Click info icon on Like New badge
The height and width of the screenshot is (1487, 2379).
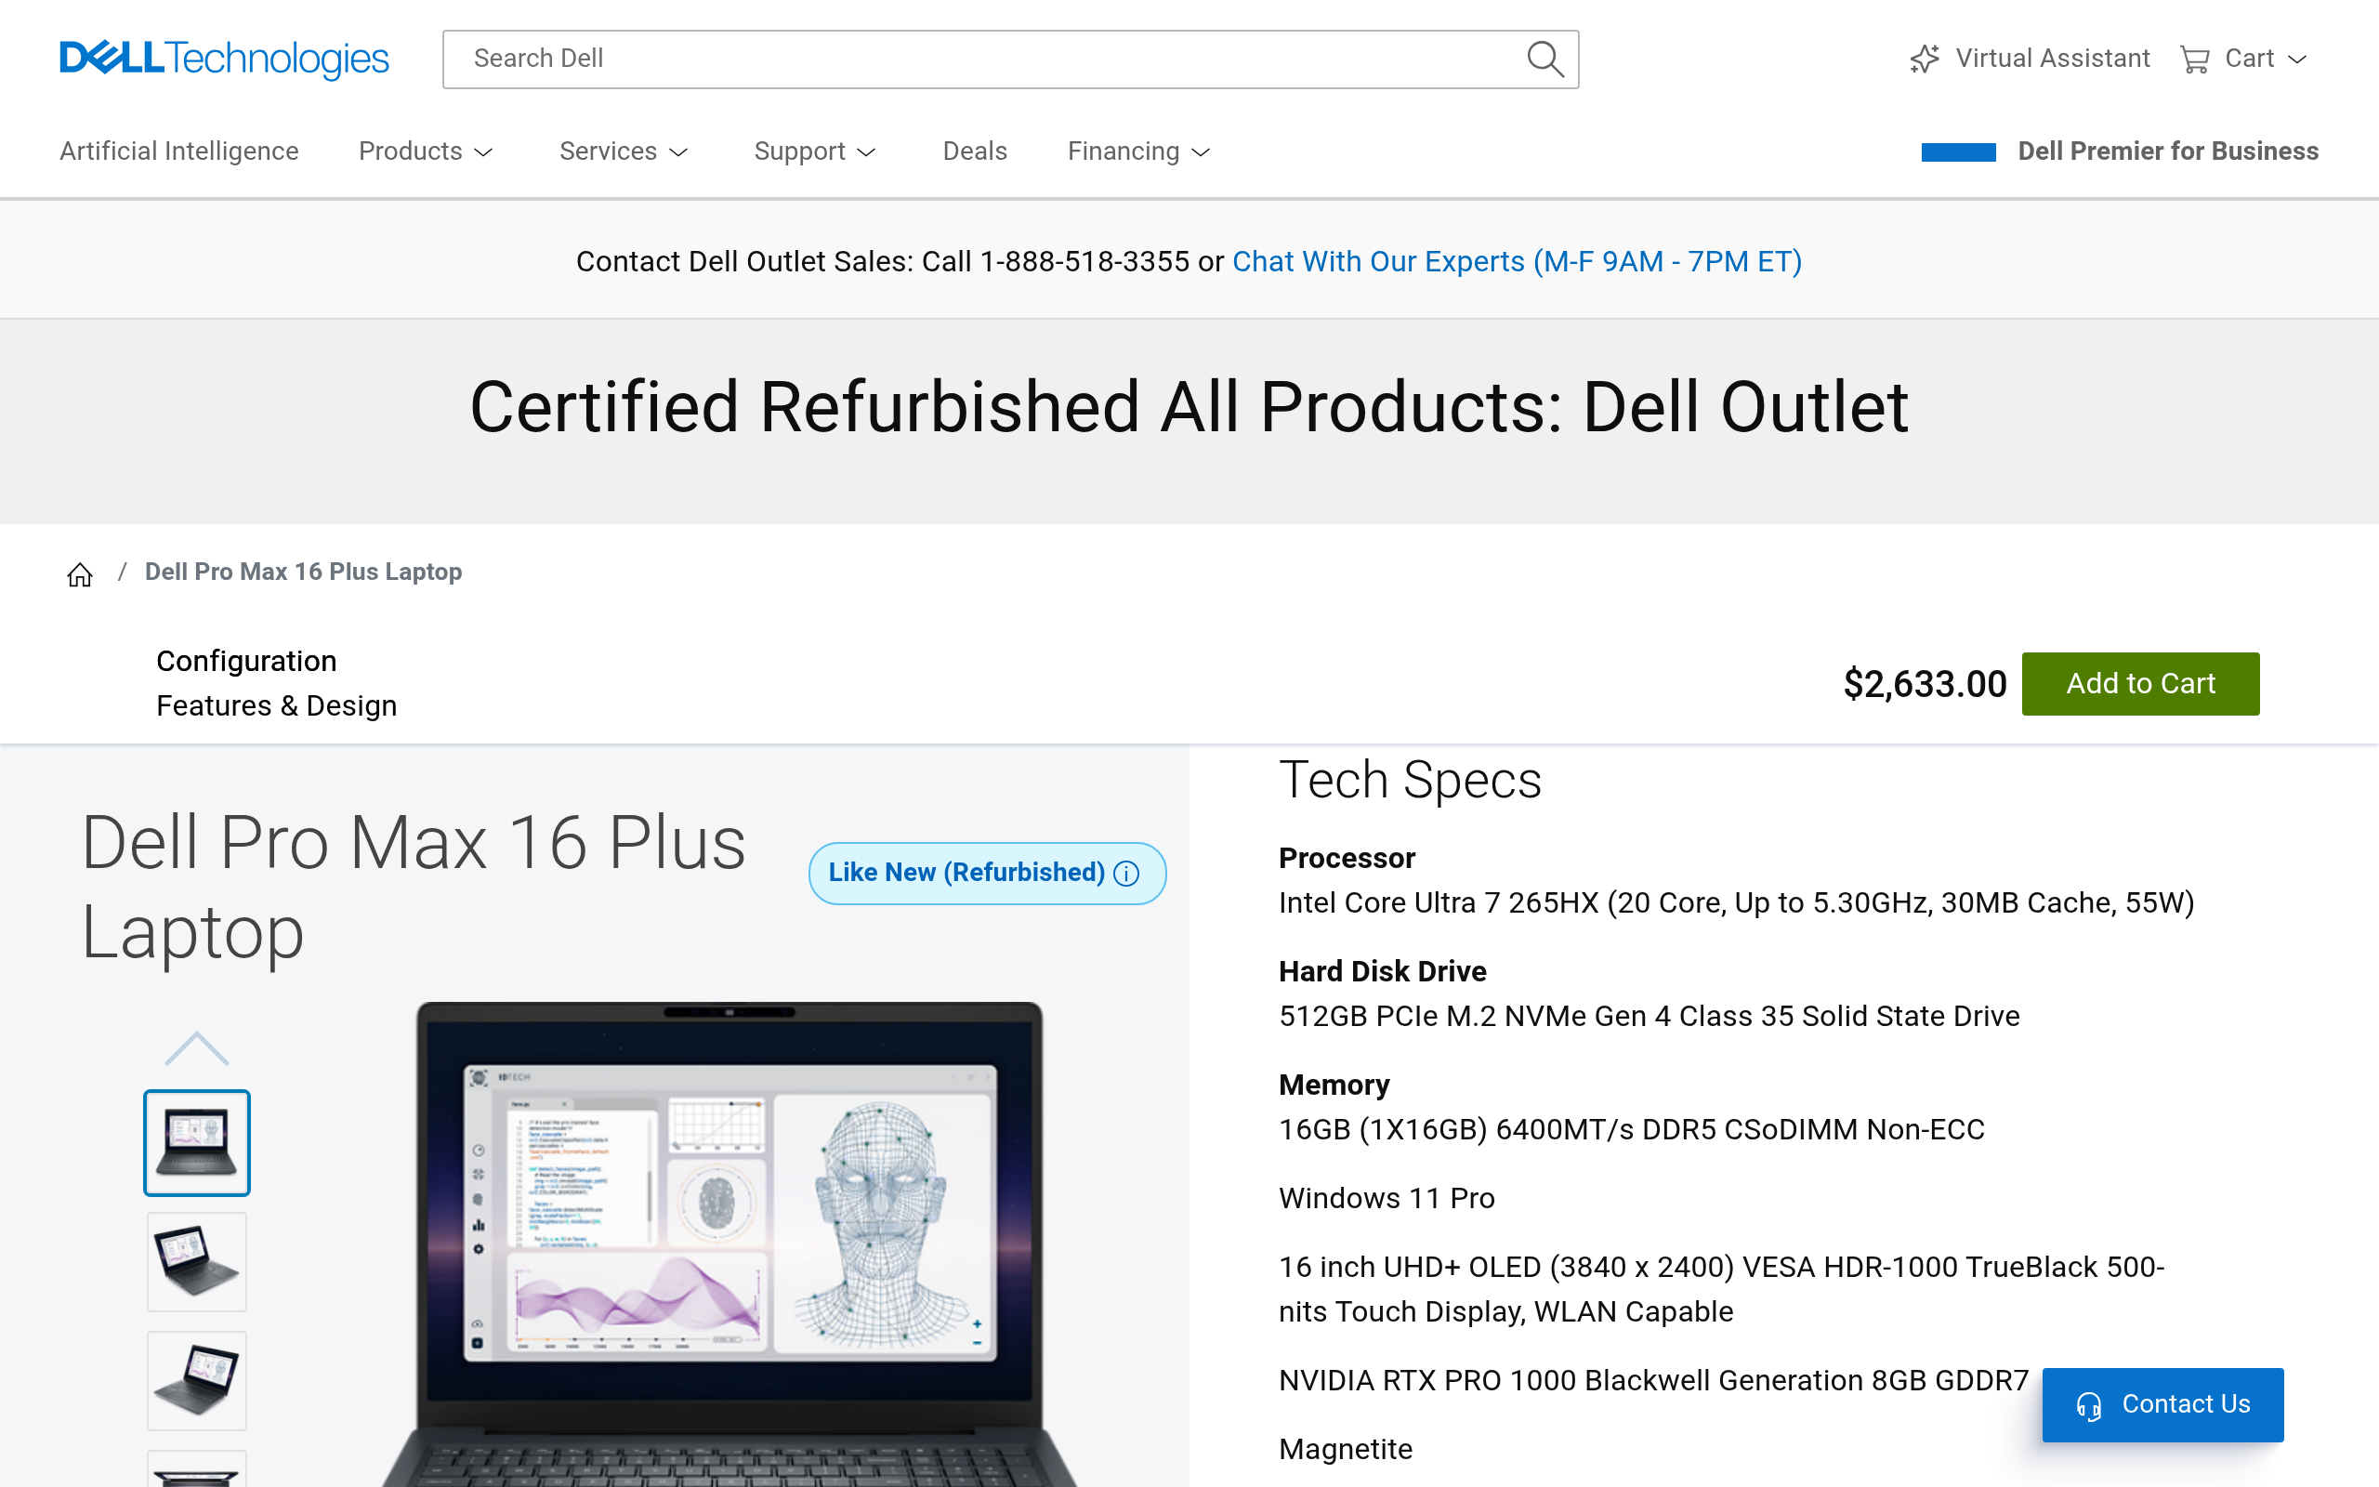coord(1126,874)
